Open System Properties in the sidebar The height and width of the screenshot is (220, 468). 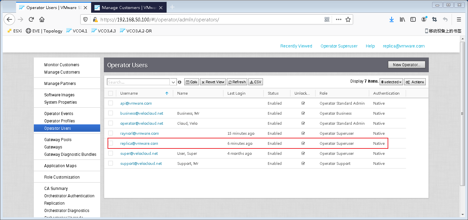tap(61, 102)
